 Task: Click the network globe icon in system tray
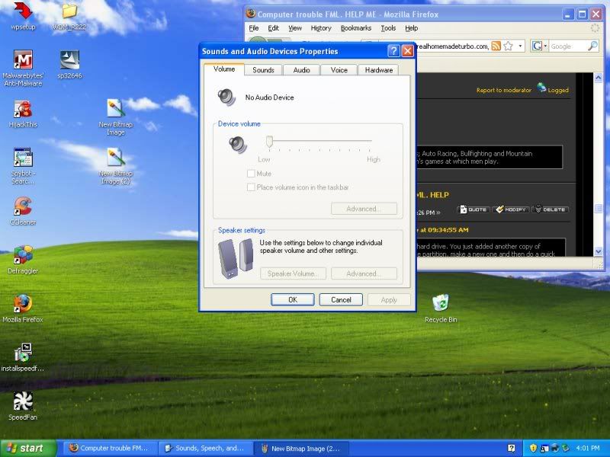(556, 448)
